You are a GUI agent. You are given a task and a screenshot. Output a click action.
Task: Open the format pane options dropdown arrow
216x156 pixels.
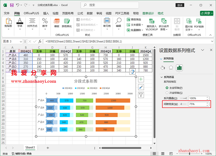point(202,50)
